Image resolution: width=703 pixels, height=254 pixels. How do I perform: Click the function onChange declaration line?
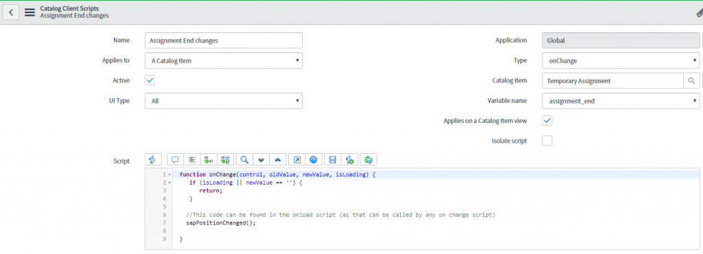tap(277, 174)
